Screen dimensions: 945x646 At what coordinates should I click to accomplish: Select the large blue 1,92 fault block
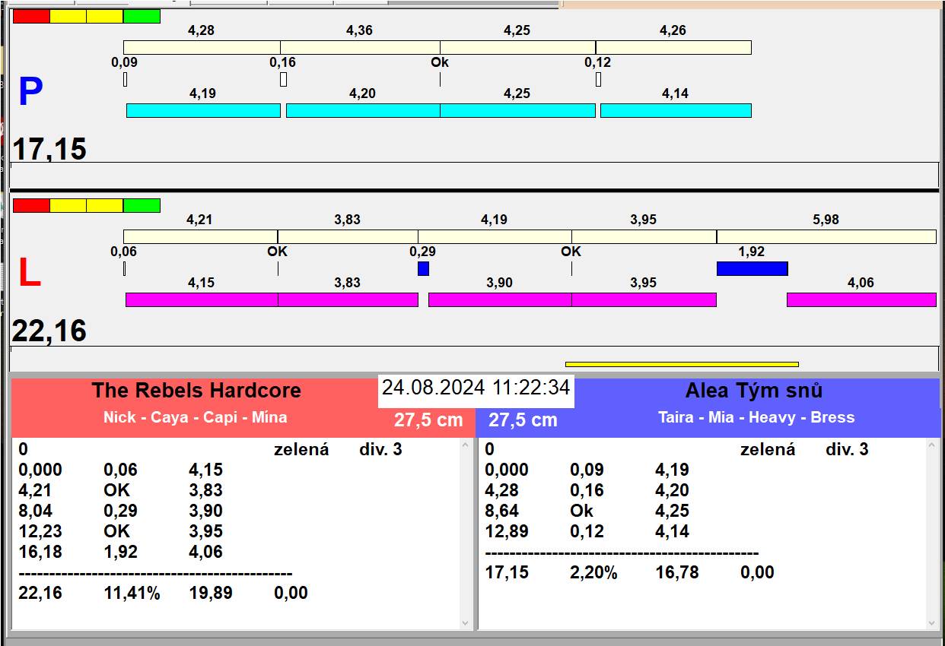coord(752,268)
